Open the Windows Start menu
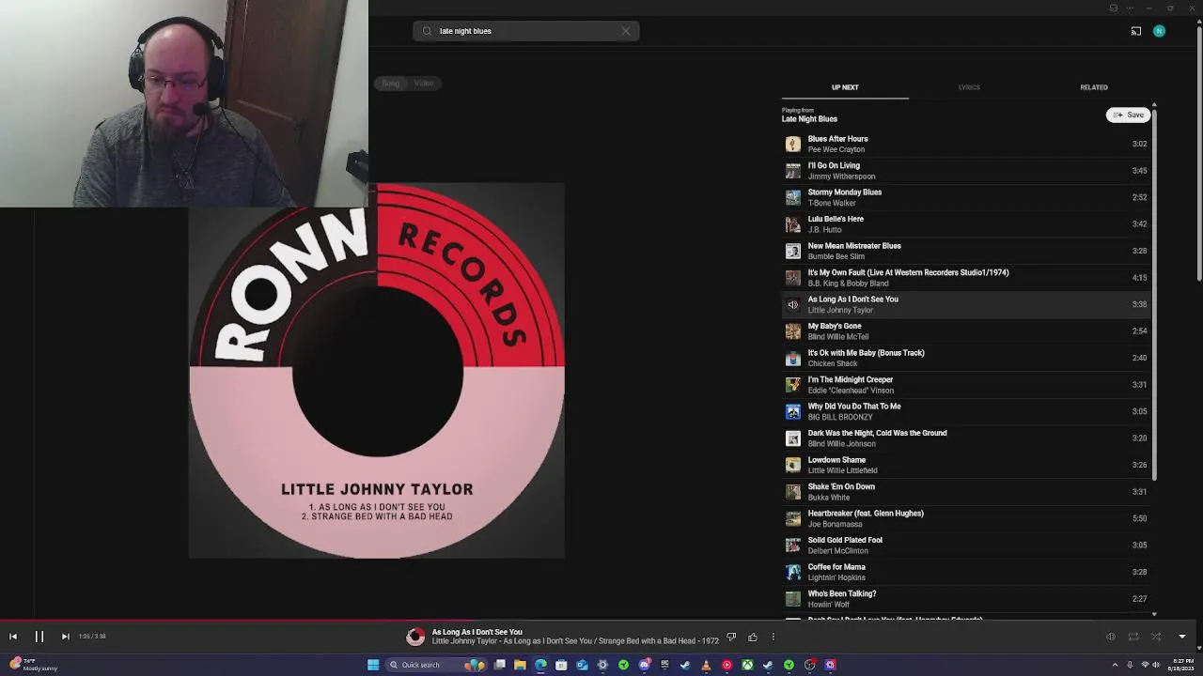 [373, 665]
